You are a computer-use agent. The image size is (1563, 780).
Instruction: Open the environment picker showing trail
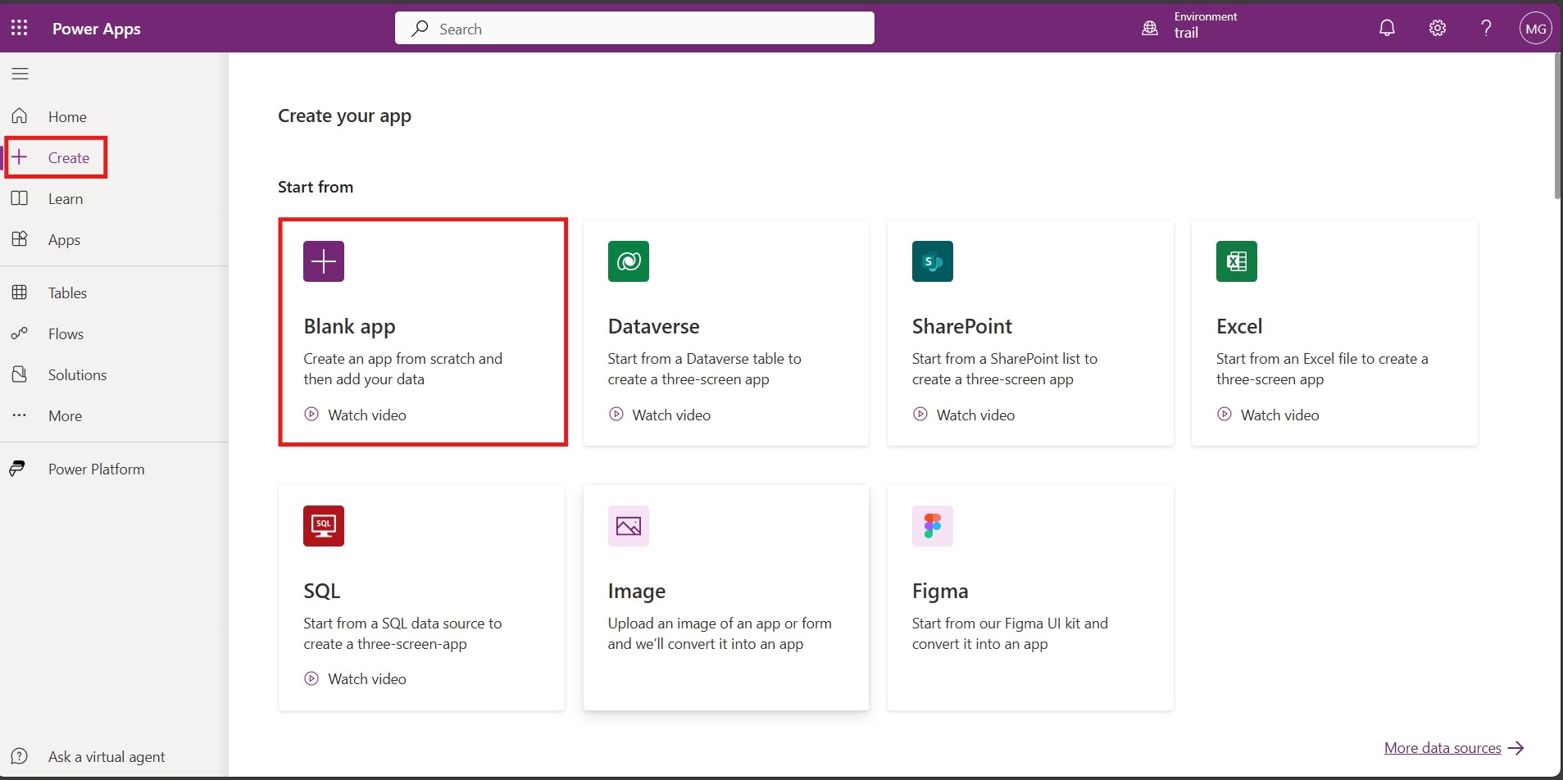click(x=1189, y=25)
